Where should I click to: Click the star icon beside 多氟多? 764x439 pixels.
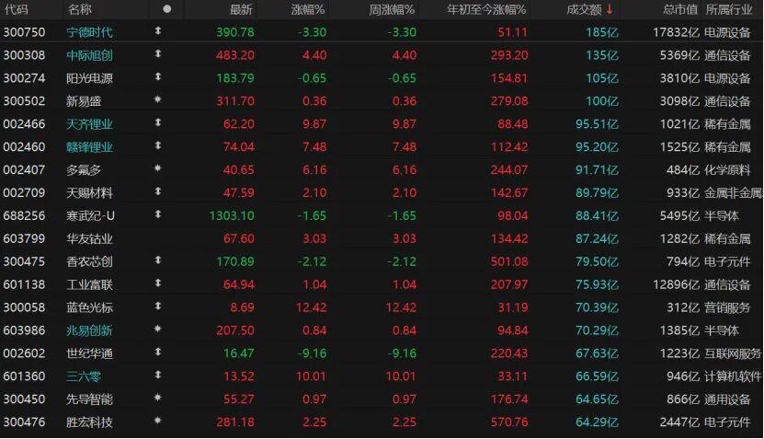[157, 169]
